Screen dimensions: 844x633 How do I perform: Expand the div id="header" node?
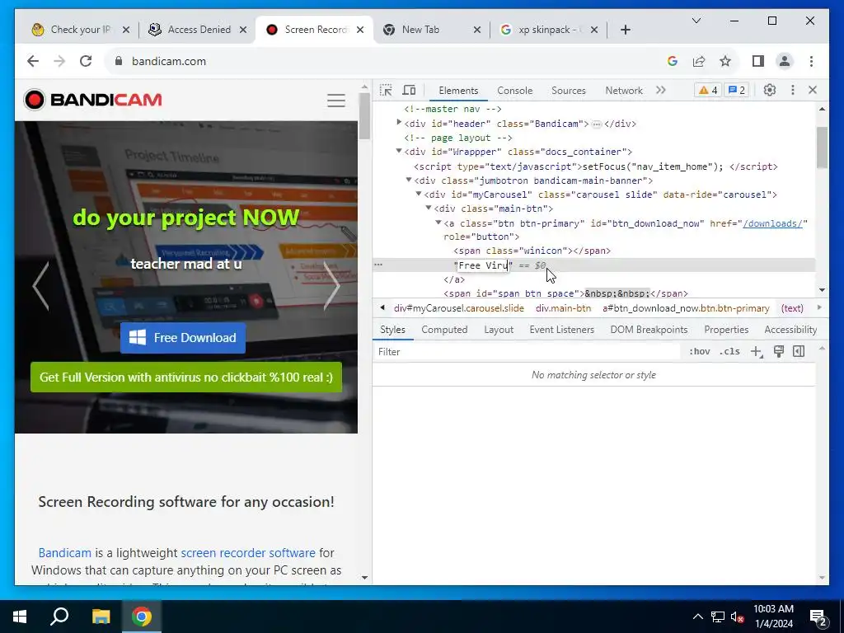(399, 123)
